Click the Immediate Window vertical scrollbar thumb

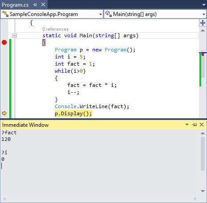click(x=203, y=154)
